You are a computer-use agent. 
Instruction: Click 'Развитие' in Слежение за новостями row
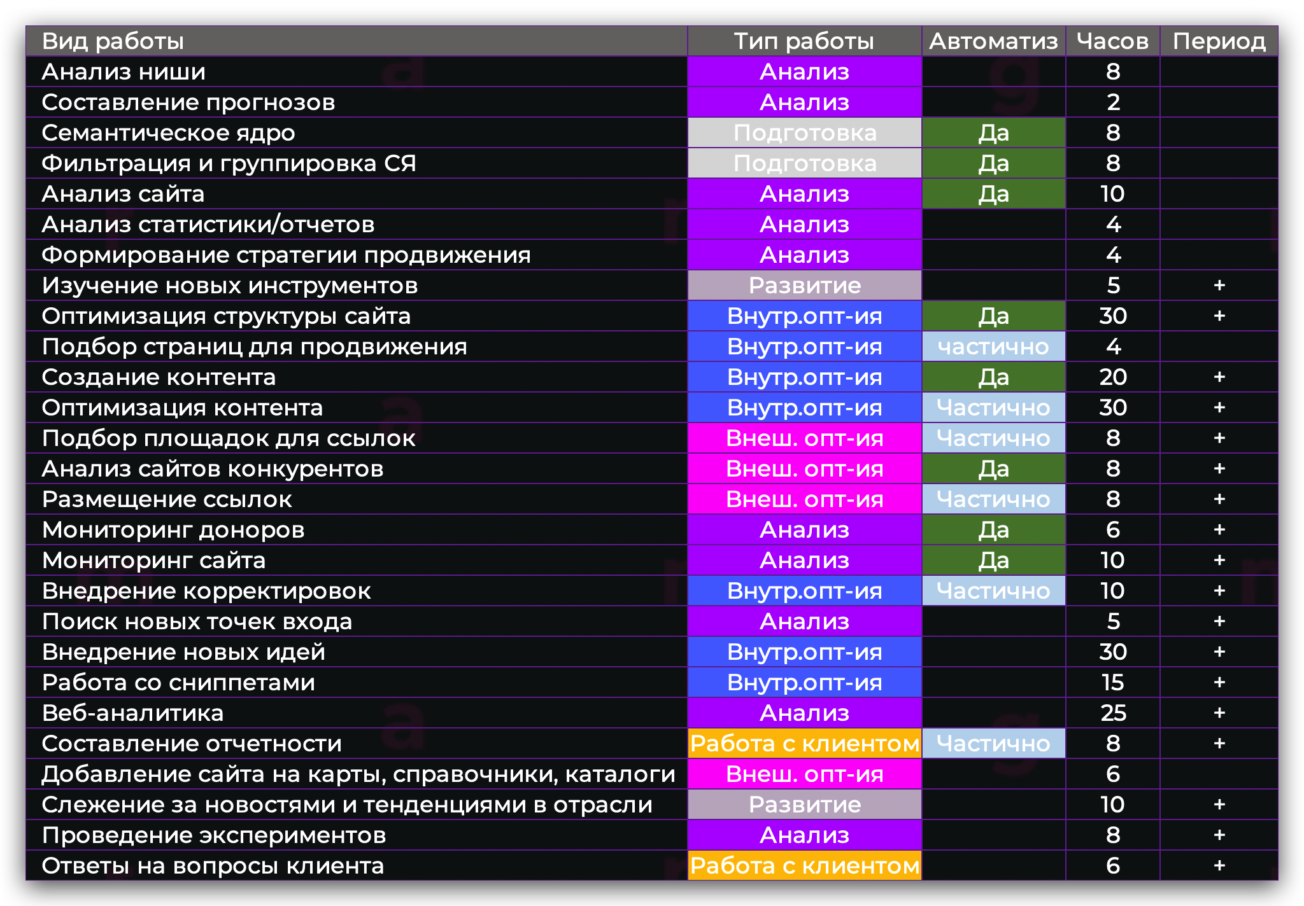(805, 805)
